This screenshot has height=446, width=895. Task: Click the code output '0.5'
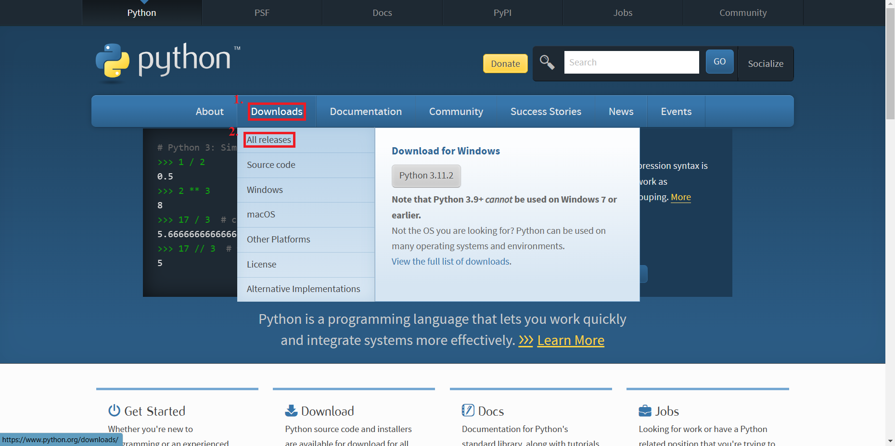tap(165, 177)
